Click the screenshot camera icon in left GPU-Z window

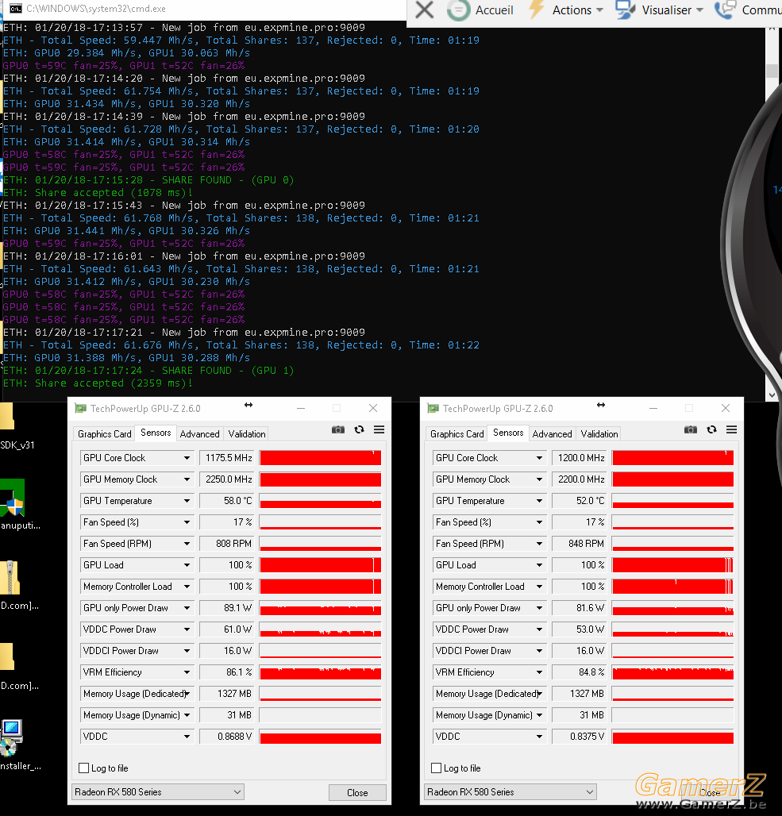click(x=338, y=430)
